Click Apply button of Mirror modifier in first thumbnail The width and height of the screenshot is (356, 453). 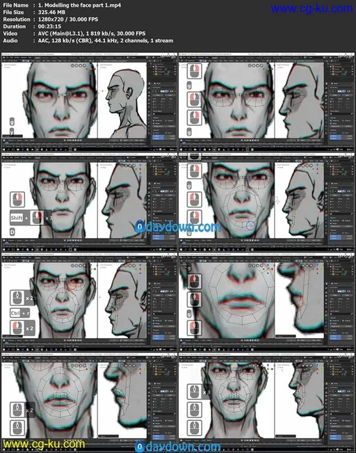[159, 95]
